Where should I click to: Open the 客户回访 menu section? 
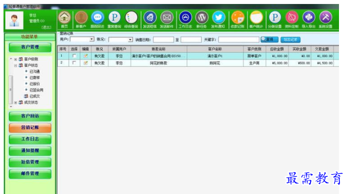click(x=30, y=116)
